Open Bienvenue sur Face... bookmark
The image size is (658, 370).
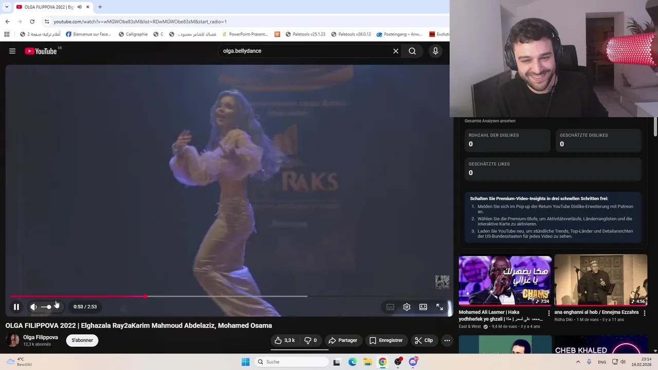(88, 34)
